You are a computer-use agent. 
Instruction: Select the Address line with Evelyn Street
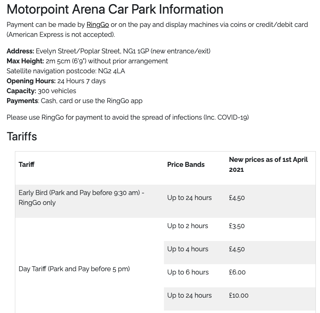[108, 51]
